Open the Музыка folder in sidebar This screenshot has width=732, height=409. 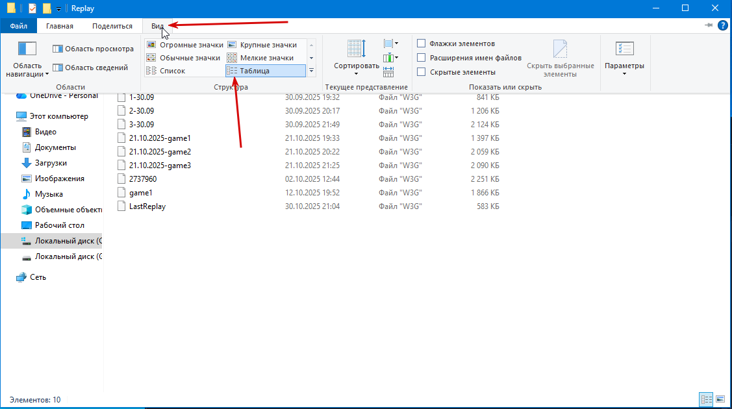point(42,194)
